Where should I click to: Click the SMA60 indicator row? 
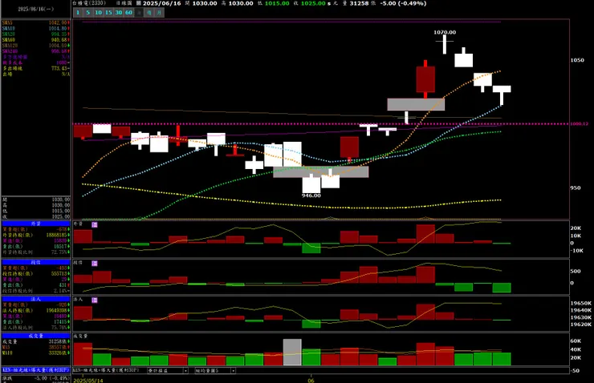click(x=36, y=40)
